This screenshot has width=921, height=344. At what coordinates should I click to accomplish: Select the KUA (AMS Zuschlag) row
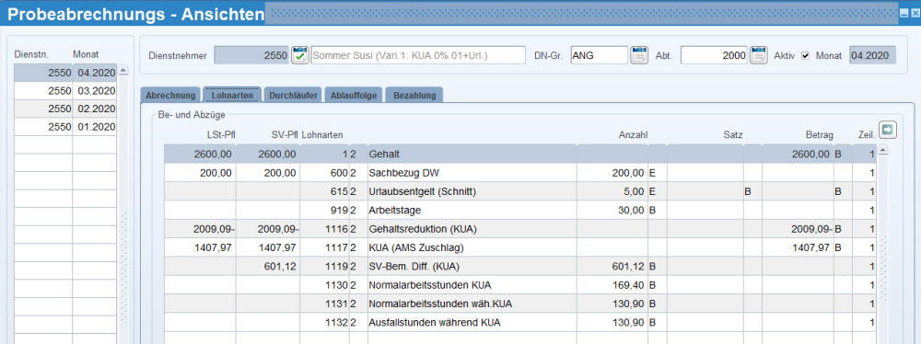(x=519, y=247)
